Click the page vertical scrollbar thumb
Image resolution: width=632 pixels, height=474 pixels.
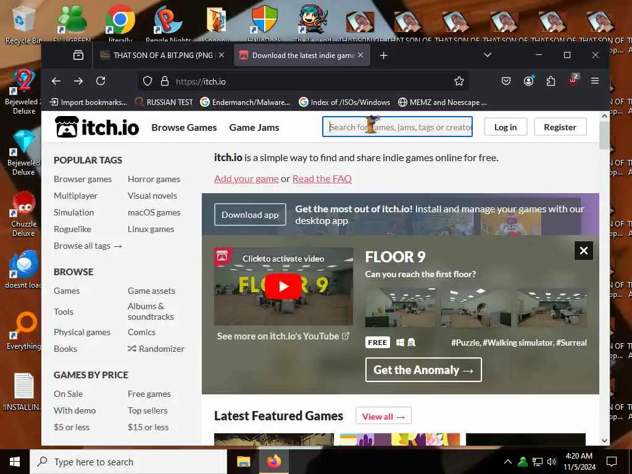pyautogui.click(x=604, y=135)
